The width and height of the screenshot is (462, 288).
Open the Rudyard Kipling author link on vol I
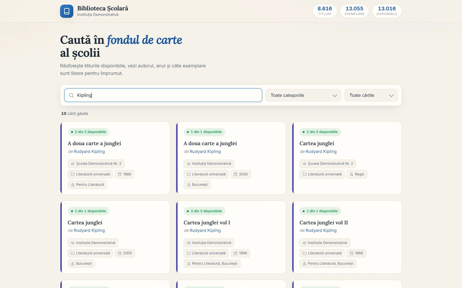coord(205,230)
